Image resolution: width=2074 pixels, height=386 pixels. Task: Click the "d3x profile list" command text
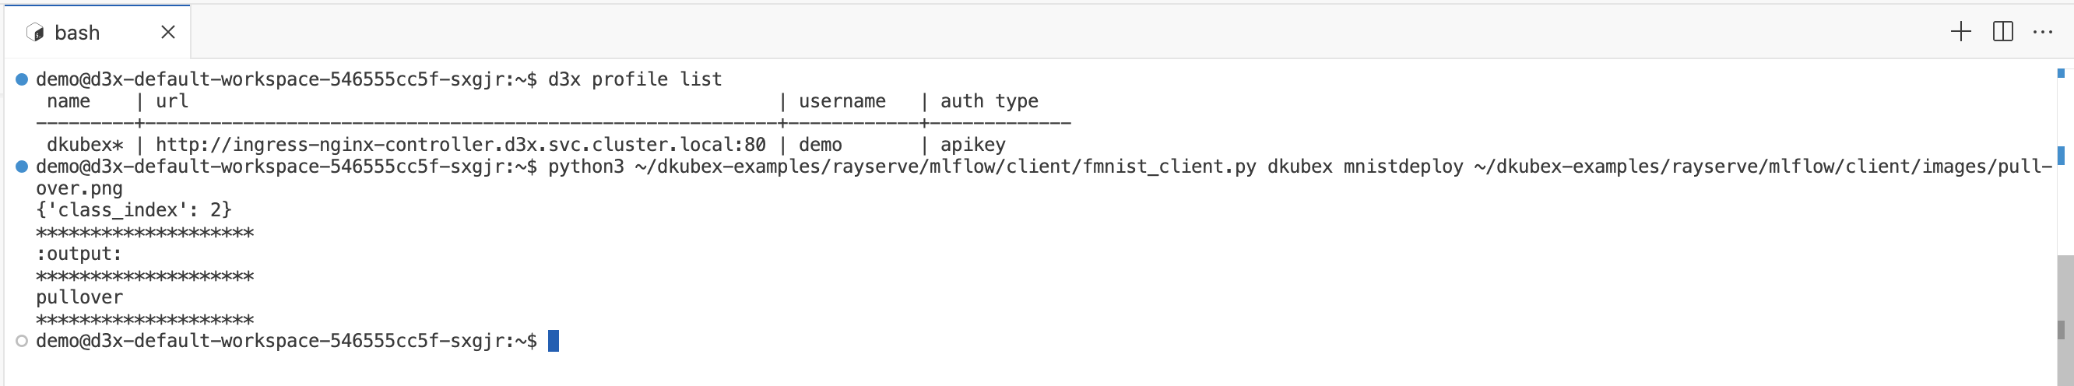(635, 79)
